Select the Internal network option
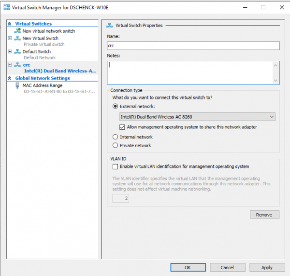This screenshot has width=290, height=276. [115, 137]
